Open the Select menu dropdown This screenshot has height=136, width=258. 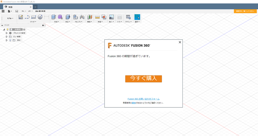[x=137, y=22]
